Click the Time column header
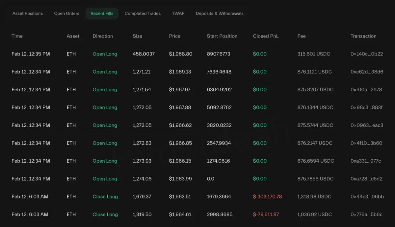 point(17,36)
